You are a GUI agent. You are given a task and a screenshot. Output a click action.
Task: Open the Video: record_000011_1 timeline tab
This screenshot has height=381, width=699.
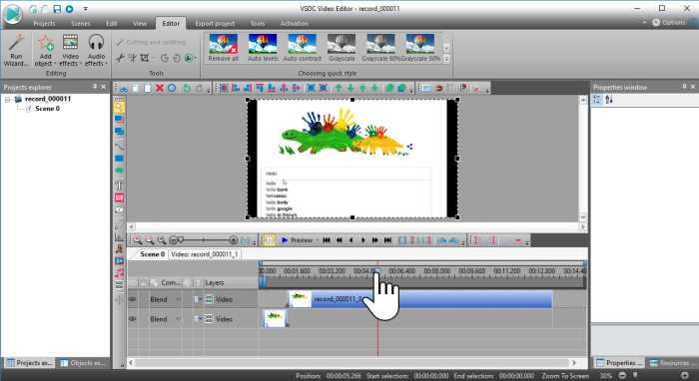click(x=205, y=254)
